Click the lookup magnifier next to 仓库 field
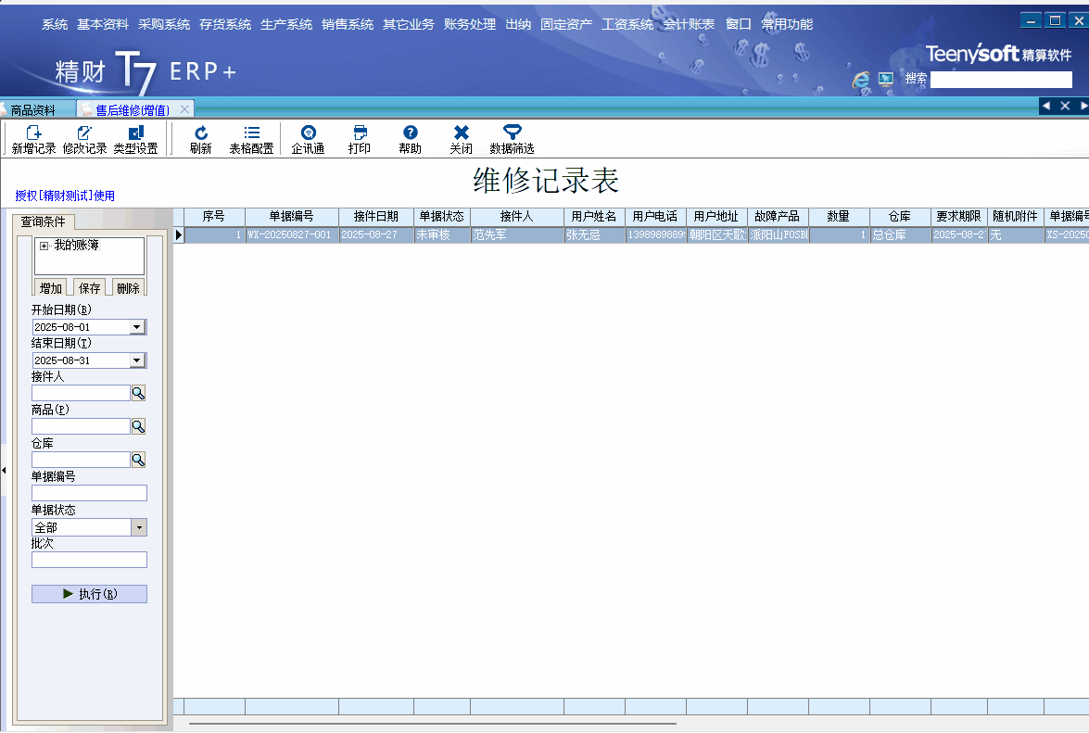Viewport: 1089px width, 733px height. pyautogui.click(x=138, y=460)
